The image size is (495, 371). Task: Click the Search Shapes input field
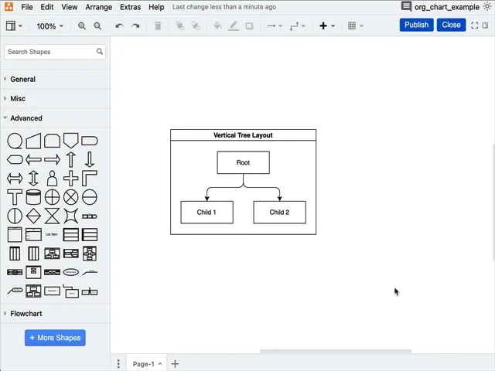click(49, 52)
